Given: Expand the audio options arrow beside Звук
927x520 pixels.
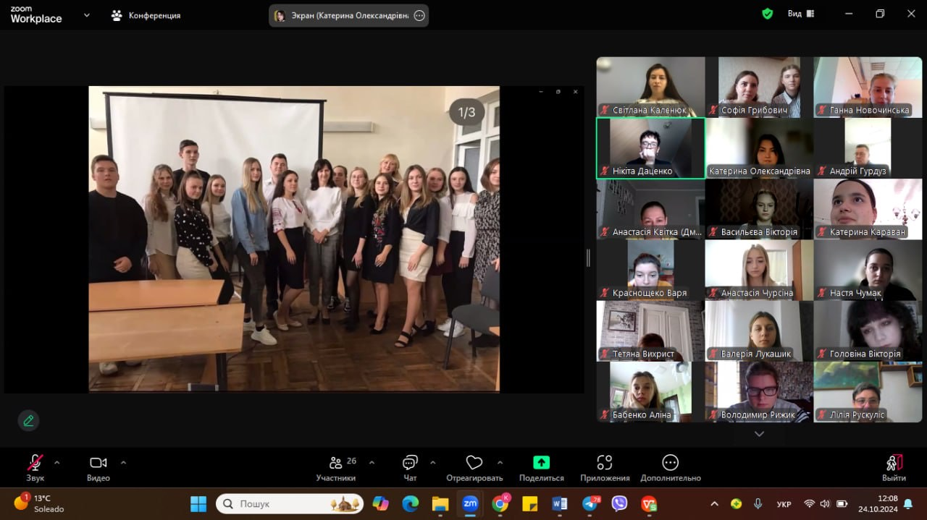Looking at the screenshot, I should [57, 462].
